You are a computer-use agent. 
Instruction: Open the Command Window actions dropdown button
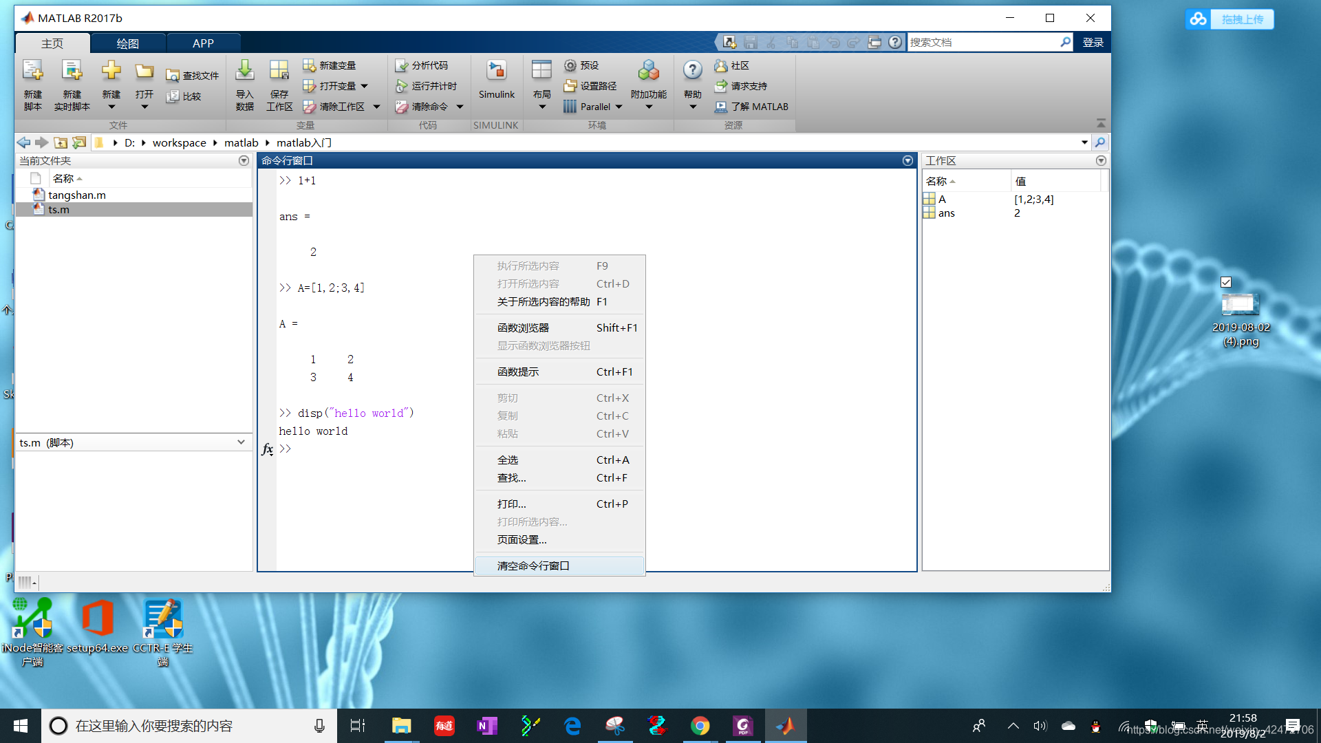(x=907, y=160)
